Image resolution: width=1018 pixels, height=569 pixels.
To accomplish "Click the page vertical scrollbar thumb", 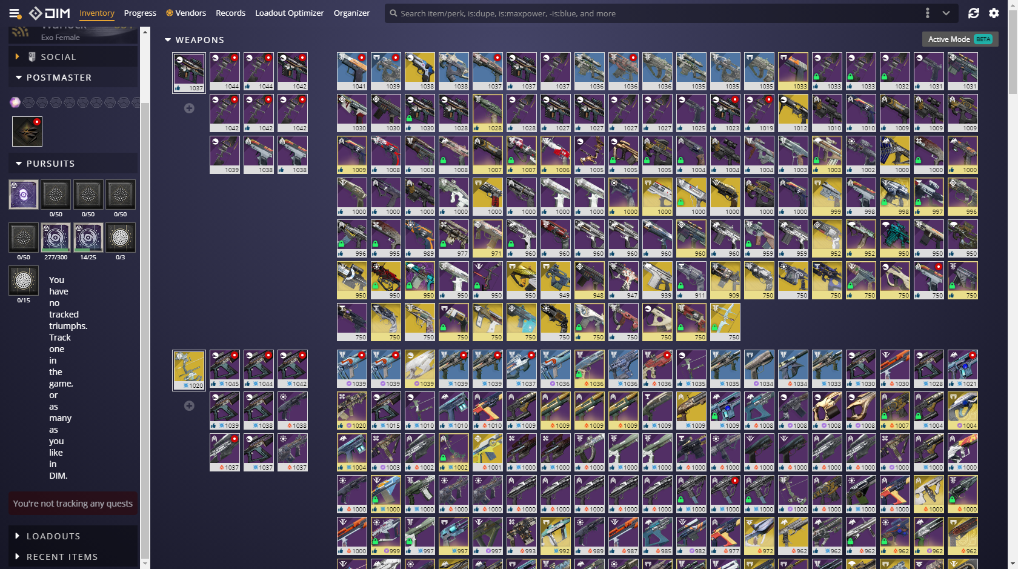I will click(x=1013, y=52).
